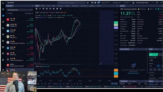163x92 pixels.
Task: Click META in the bottom ticker bar
Action: pos(93,87)
